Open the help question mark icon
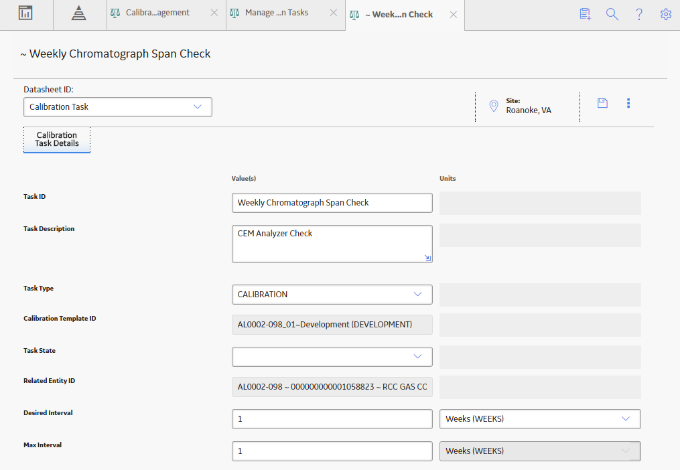680x470 pixels. click(x=639, y=14)
